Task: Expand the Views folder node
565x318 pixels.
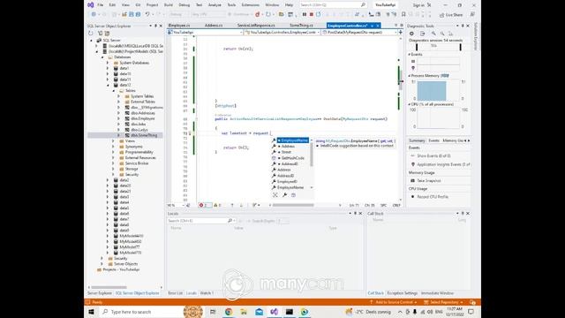Action: click(114, 141)
